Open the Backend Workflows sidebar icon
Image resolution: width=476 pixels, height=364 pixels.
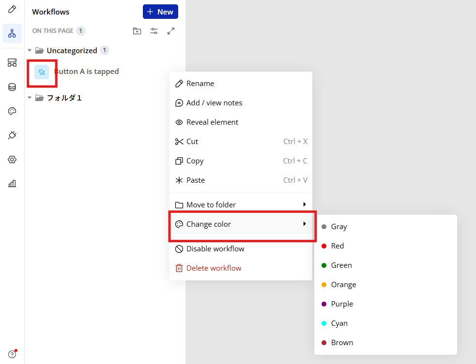tap(12, 63)
